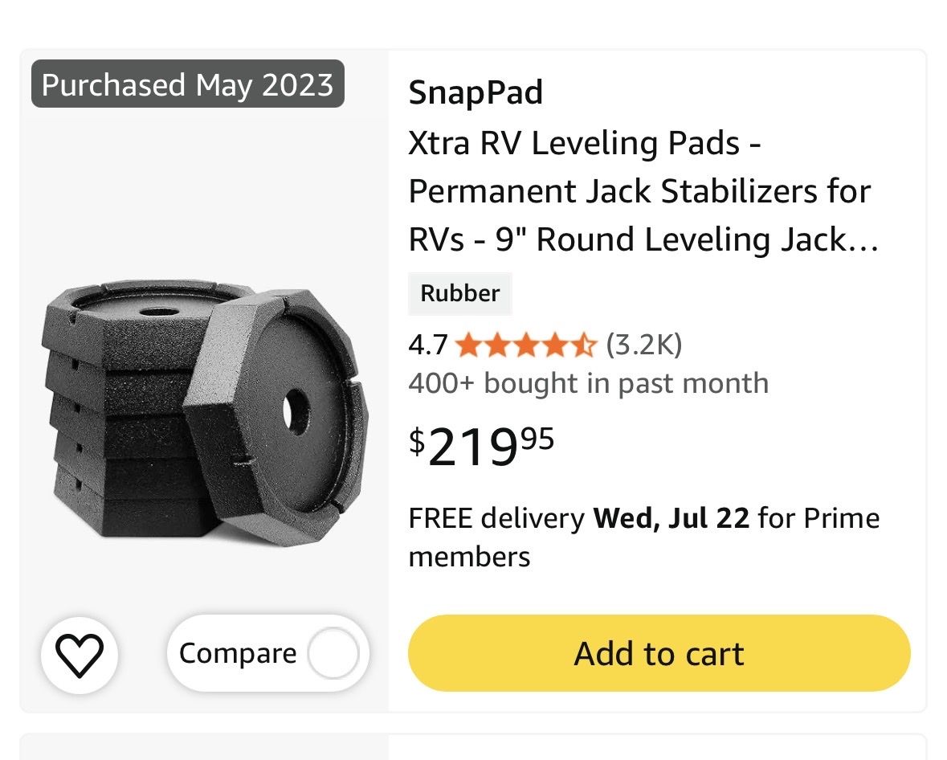This screenshot has height=760, width=947.
Task: Click the 400+ bought in past month text
Action: tap(588, 384)
